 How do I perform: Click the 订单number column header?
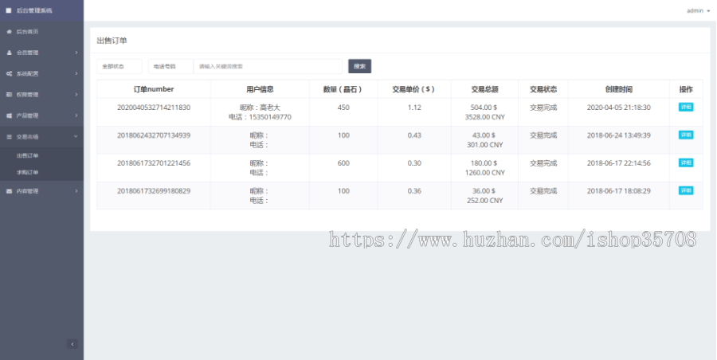pos(154,89)
